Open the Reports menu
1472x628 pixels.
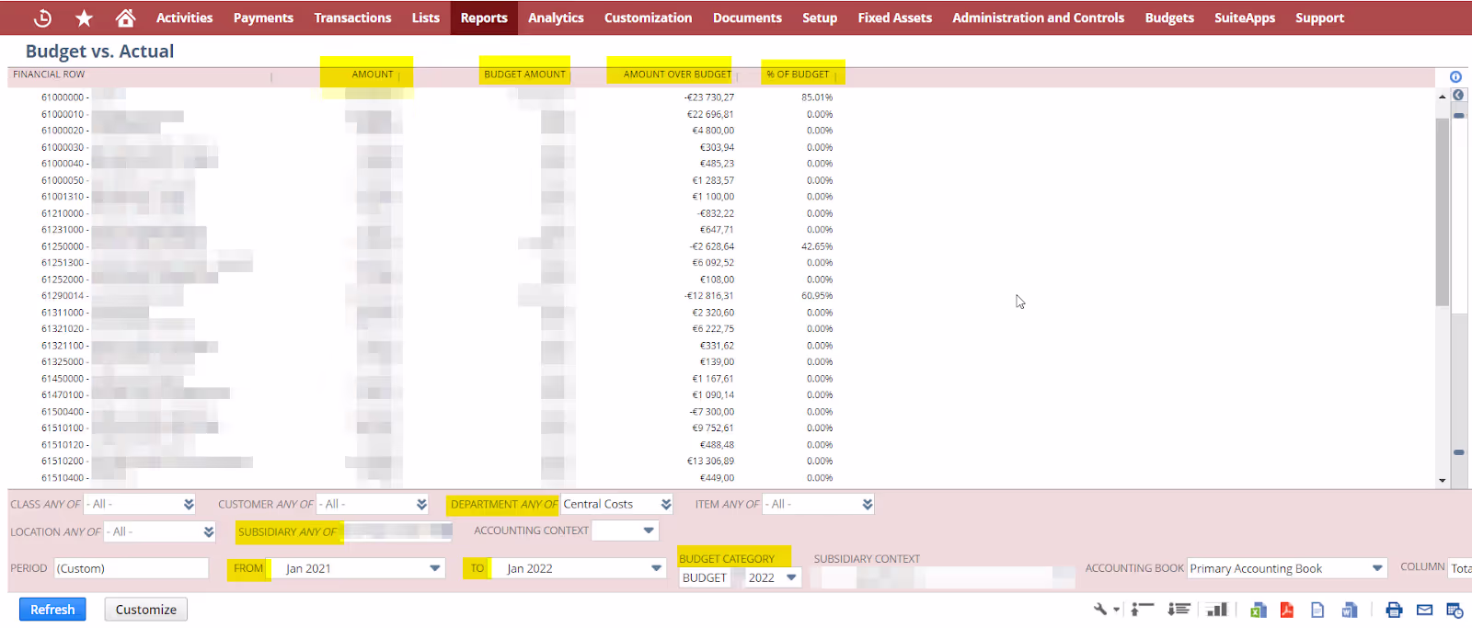484,17
